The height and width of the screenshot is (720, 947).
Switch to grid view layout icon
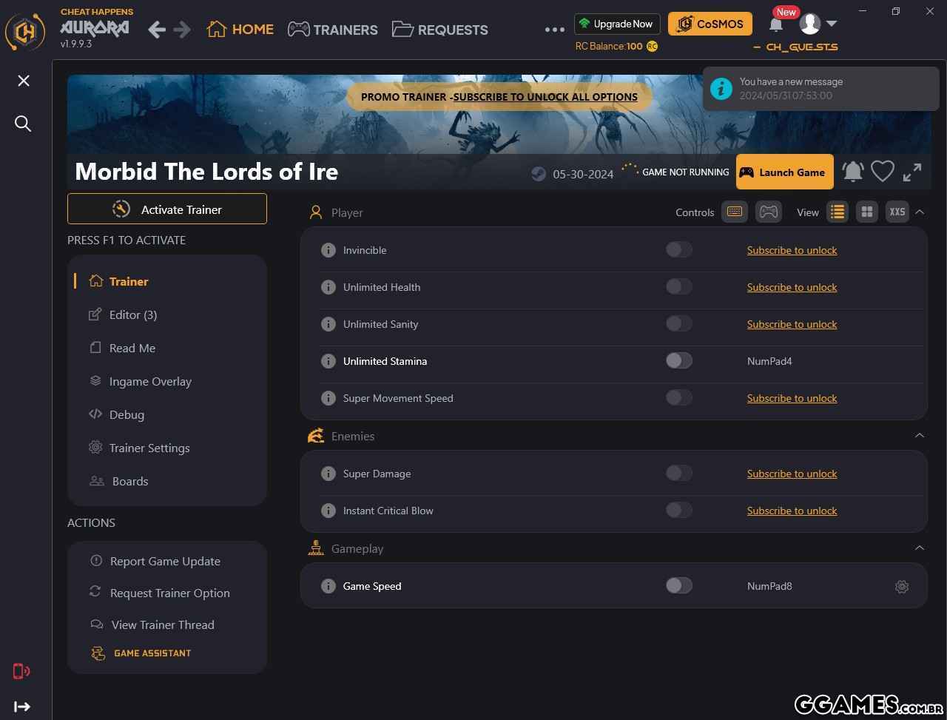(x=866, y=212)
